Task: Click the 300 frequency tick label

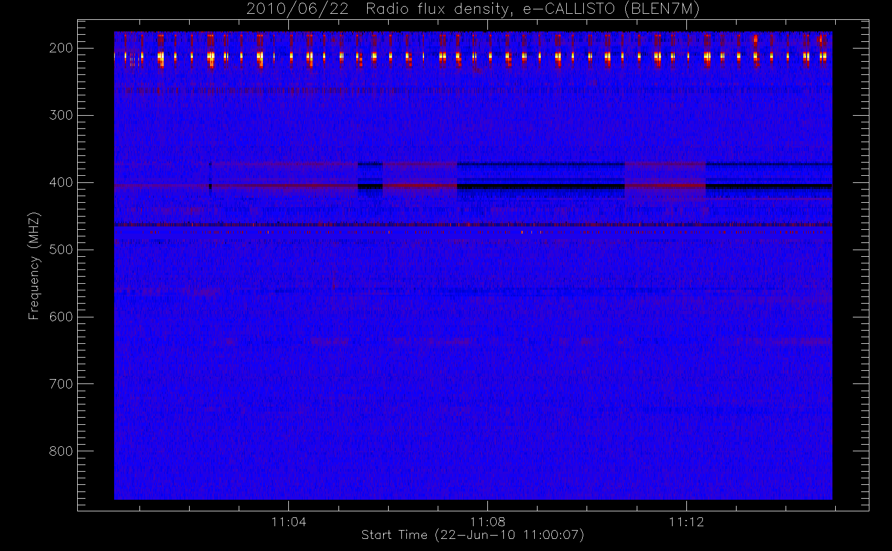Action: (61, 115)
